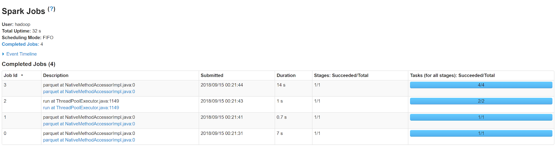
Task: Click the 2/2 tasks progress bar
Action: 481,101
